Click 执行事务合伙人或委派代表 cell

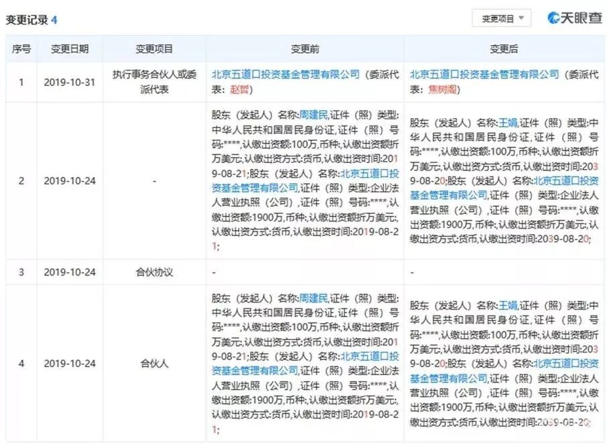(x=154, y=82)
